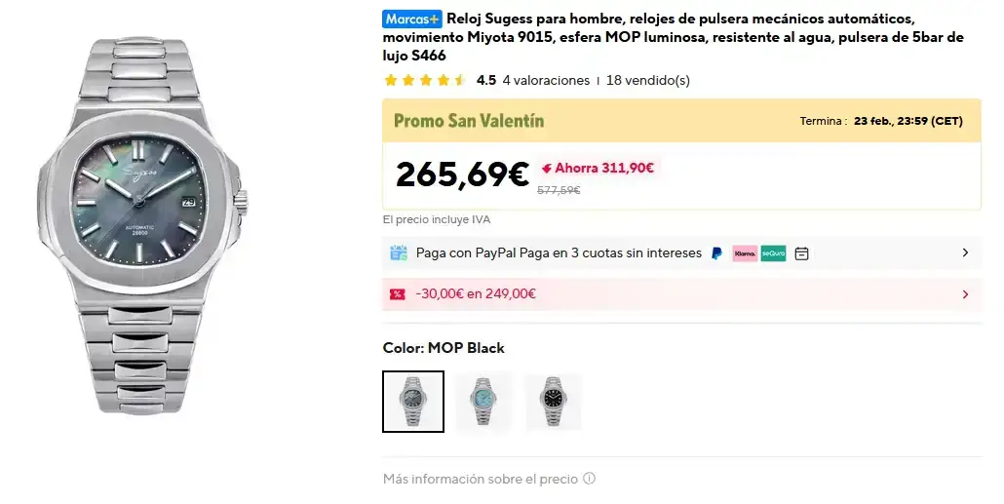Open the Promo San Valentín banner

[x=469, y=121]
